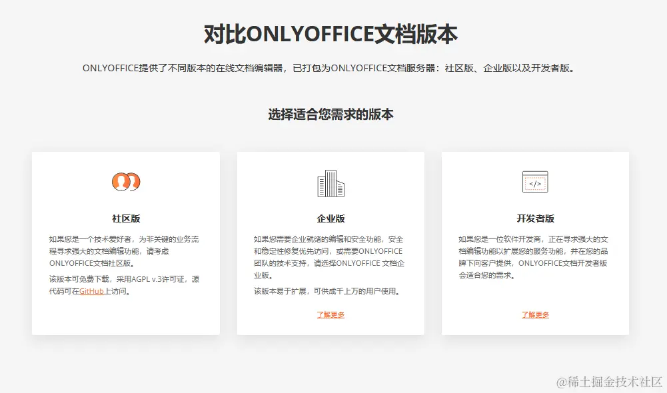
Task: Open 了解更多 link under 企业版
Action: pyautogui.click(x=331, y=315)
